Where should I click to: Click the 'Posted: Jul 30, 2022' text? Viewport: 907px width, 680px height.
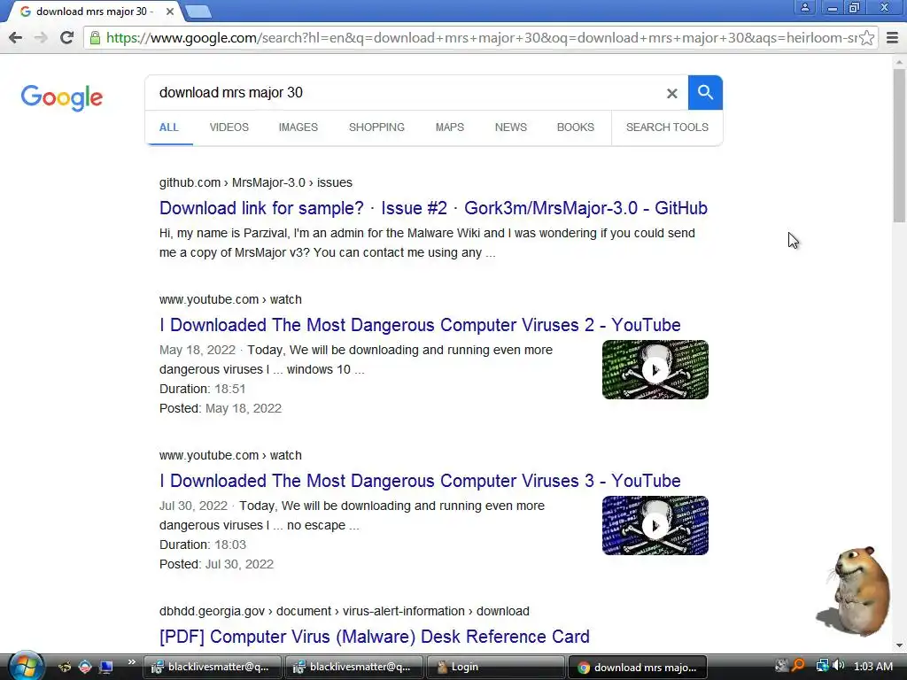pyautogui.click(x=216, y=564)
